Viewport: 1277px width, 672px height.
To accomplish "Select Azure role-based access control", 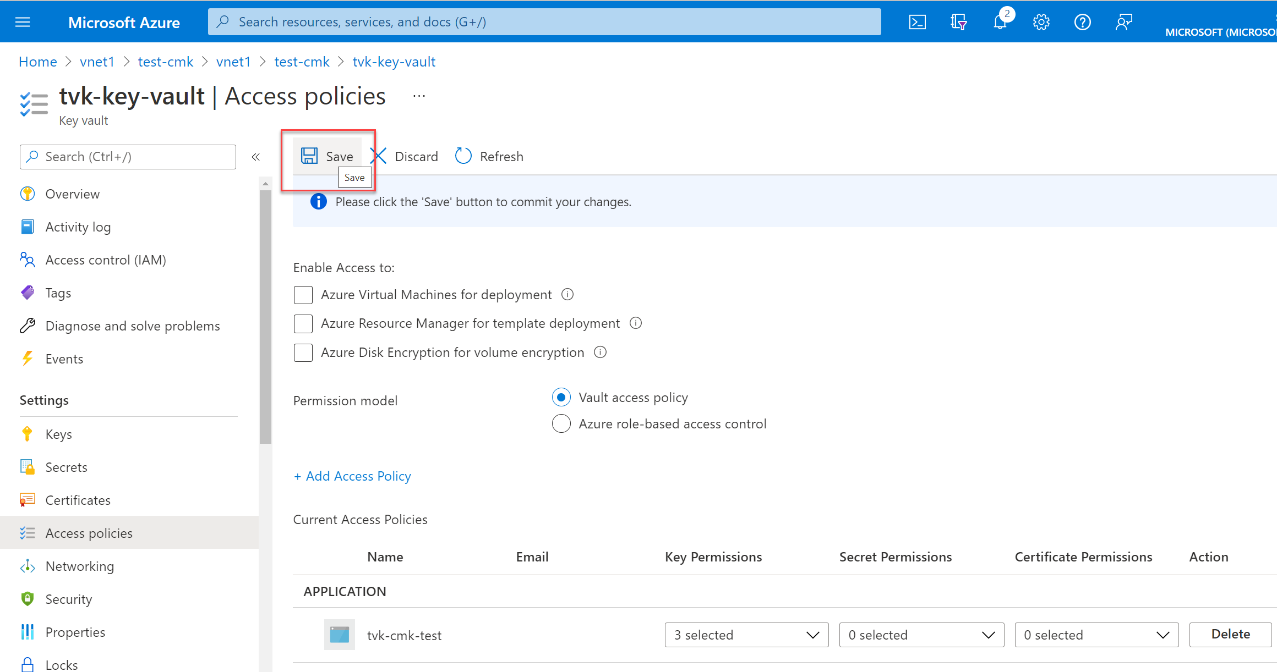I will pos(560,424).
